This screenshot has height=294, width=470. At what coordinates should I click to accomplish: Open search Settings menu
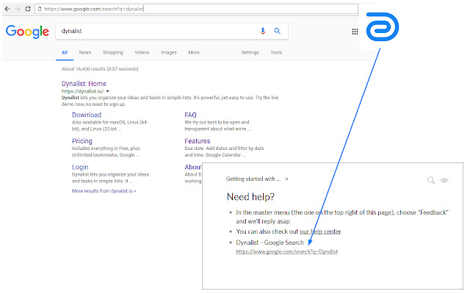[x=250, y=52]
